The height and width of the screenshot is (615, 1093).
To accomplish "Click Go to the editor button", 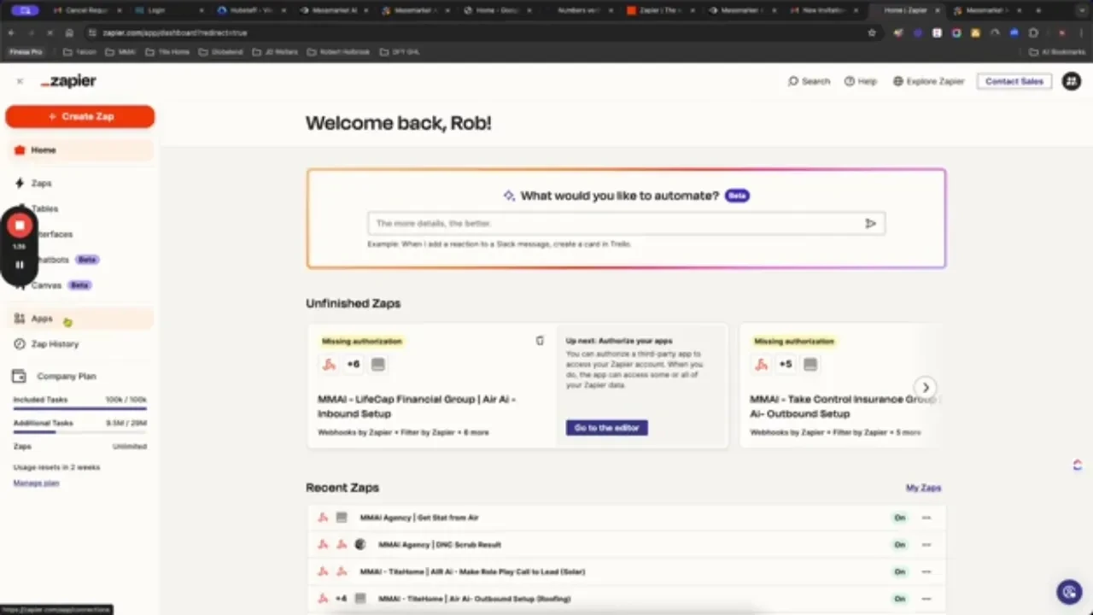I will pyautogui.click(x=607, y=427).
